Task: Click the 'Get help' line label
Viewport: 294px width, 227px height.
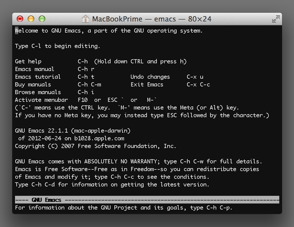Action: (28, 61)
